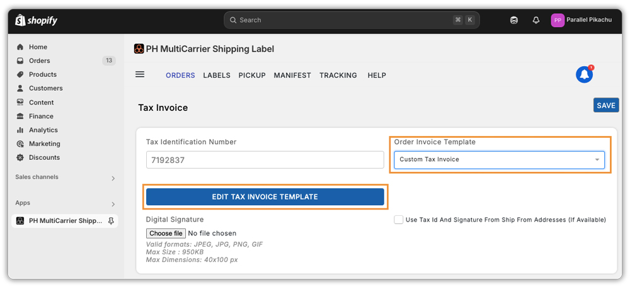
Task: Click 'Valid formats: JPEG, JPG, PNG, GIF' text
Action: click(205, 244)
